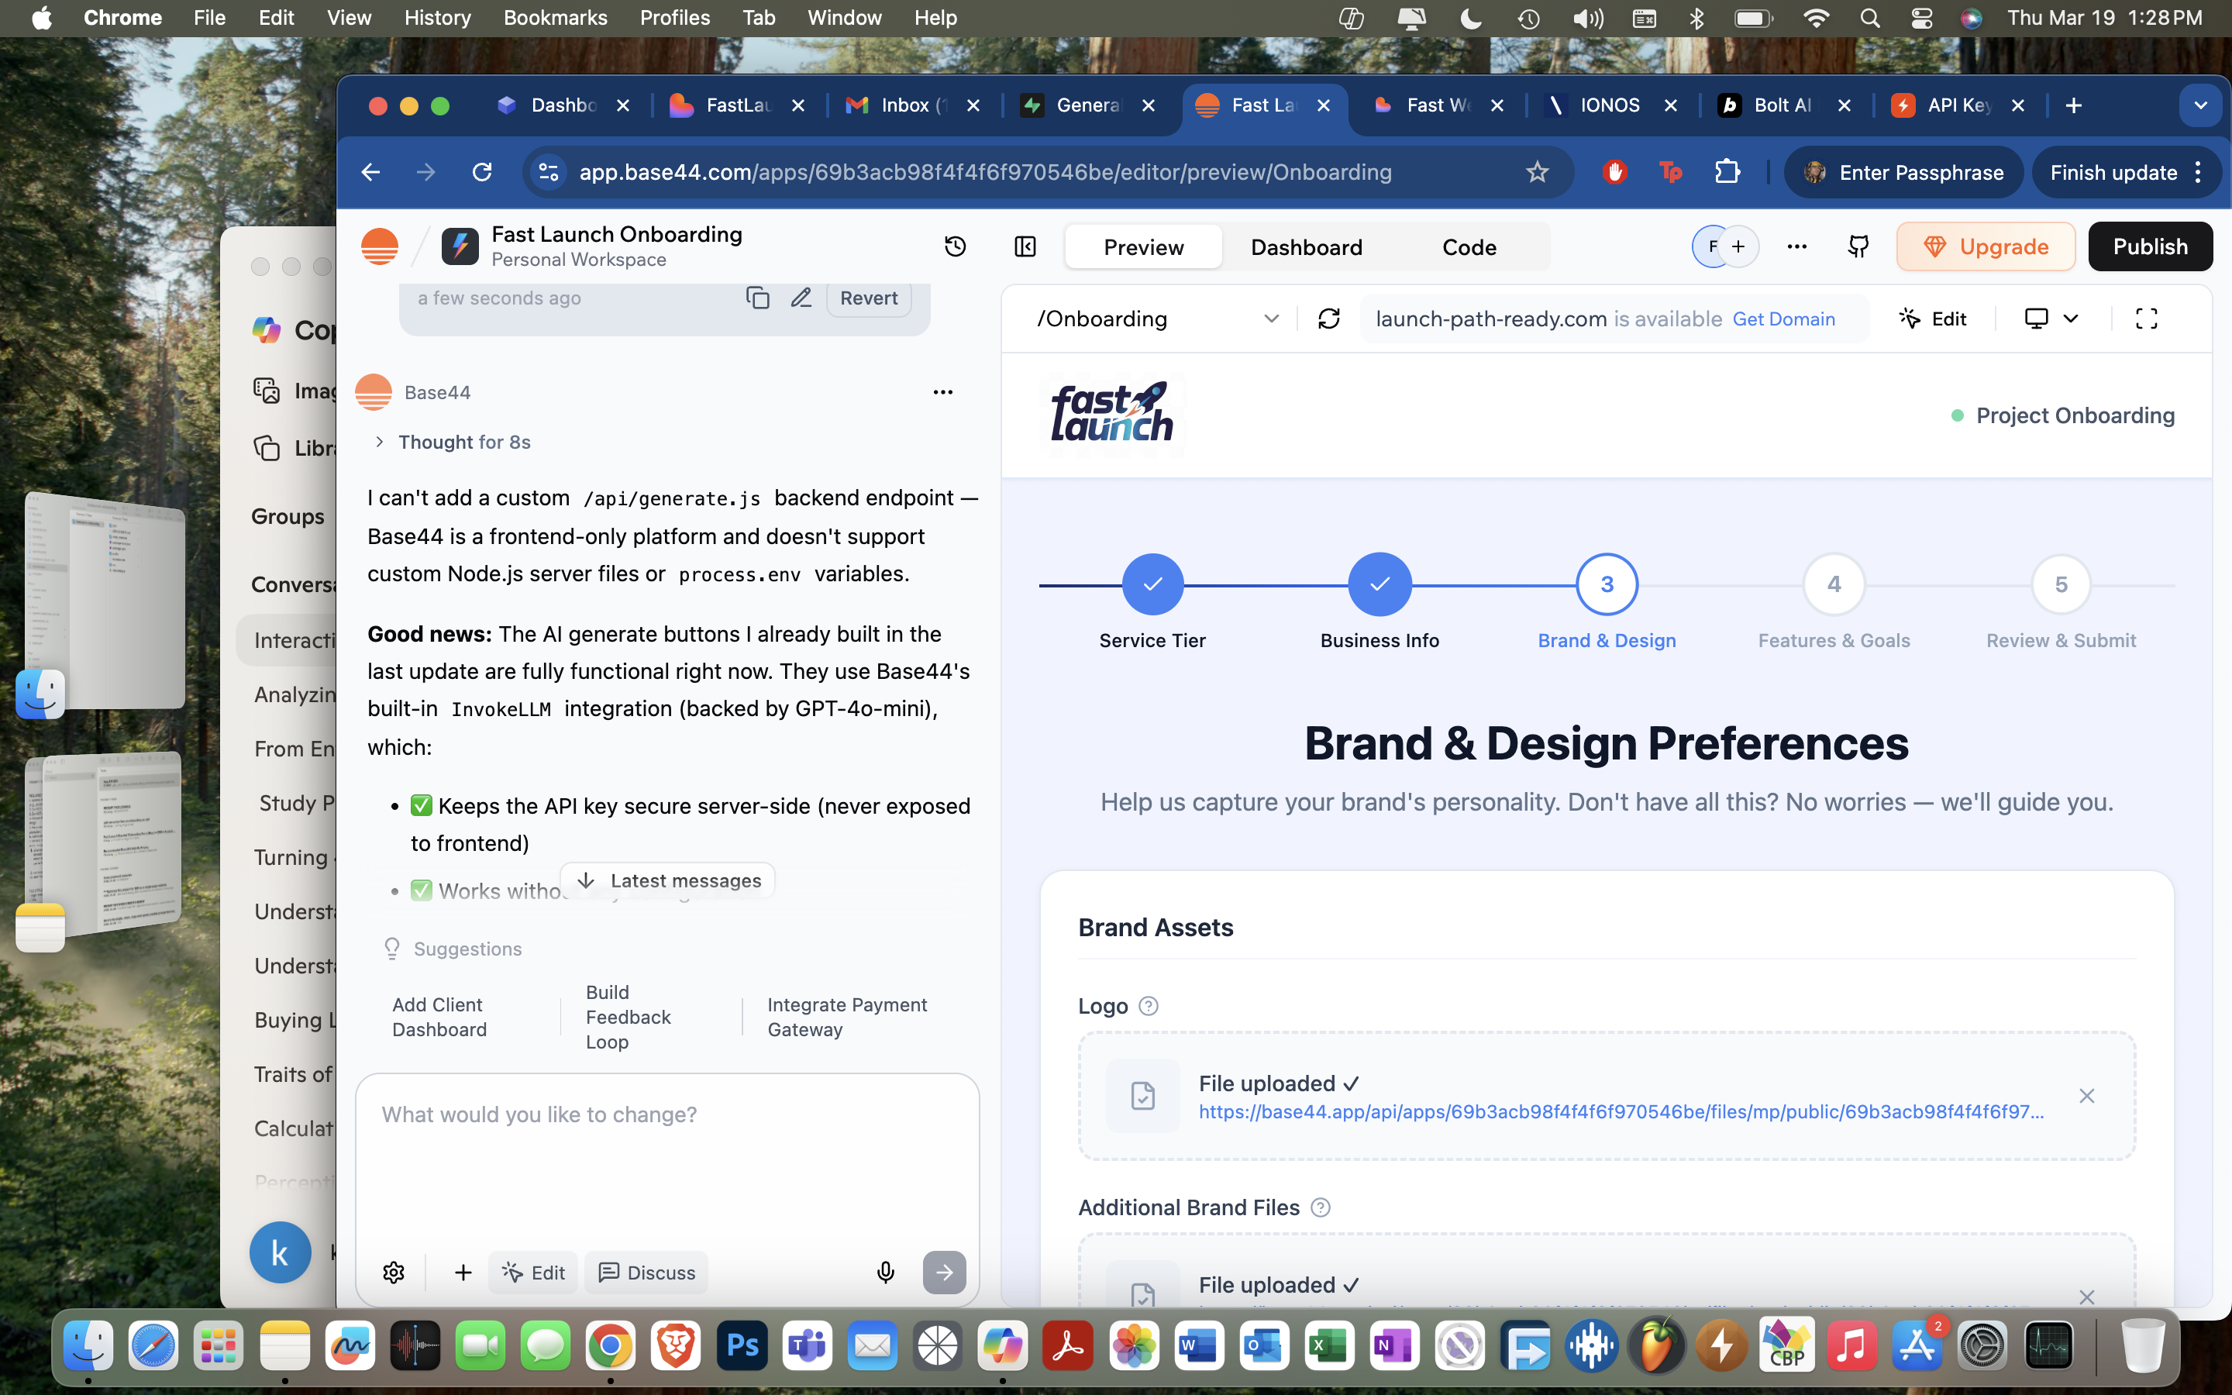Open Chrome tab search dropdown
Image resolution: width=2232 pixels, height=1395 pixels.
[2201, 105]
